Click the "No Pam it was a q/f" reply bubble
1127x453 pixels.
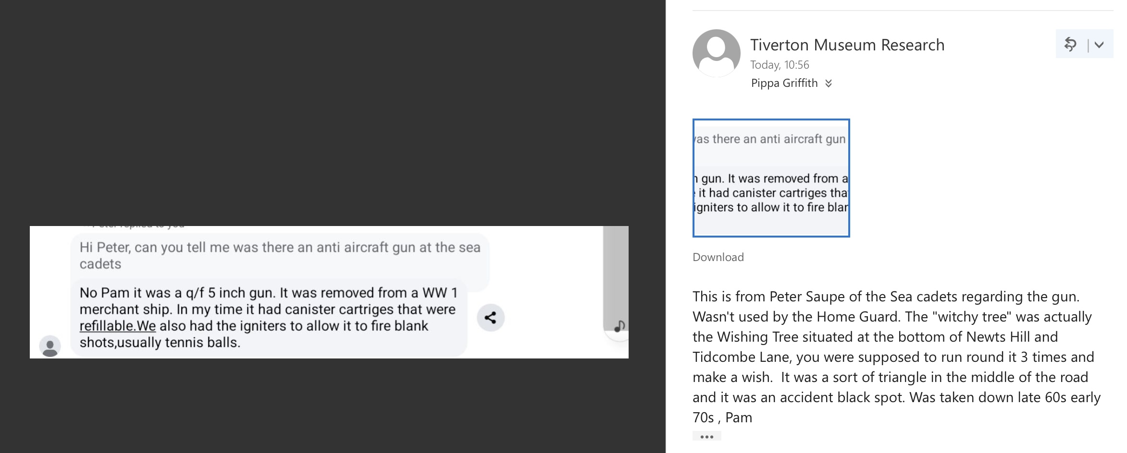pos(268,317)
